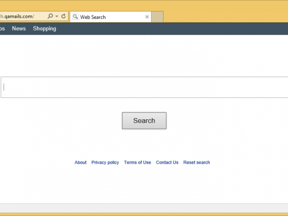Open the Contact Us link

[x=167, y=162]
